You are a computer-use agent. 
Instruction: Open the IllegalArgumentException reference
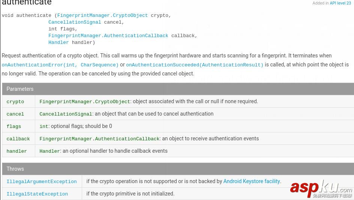tap(42, 182)
